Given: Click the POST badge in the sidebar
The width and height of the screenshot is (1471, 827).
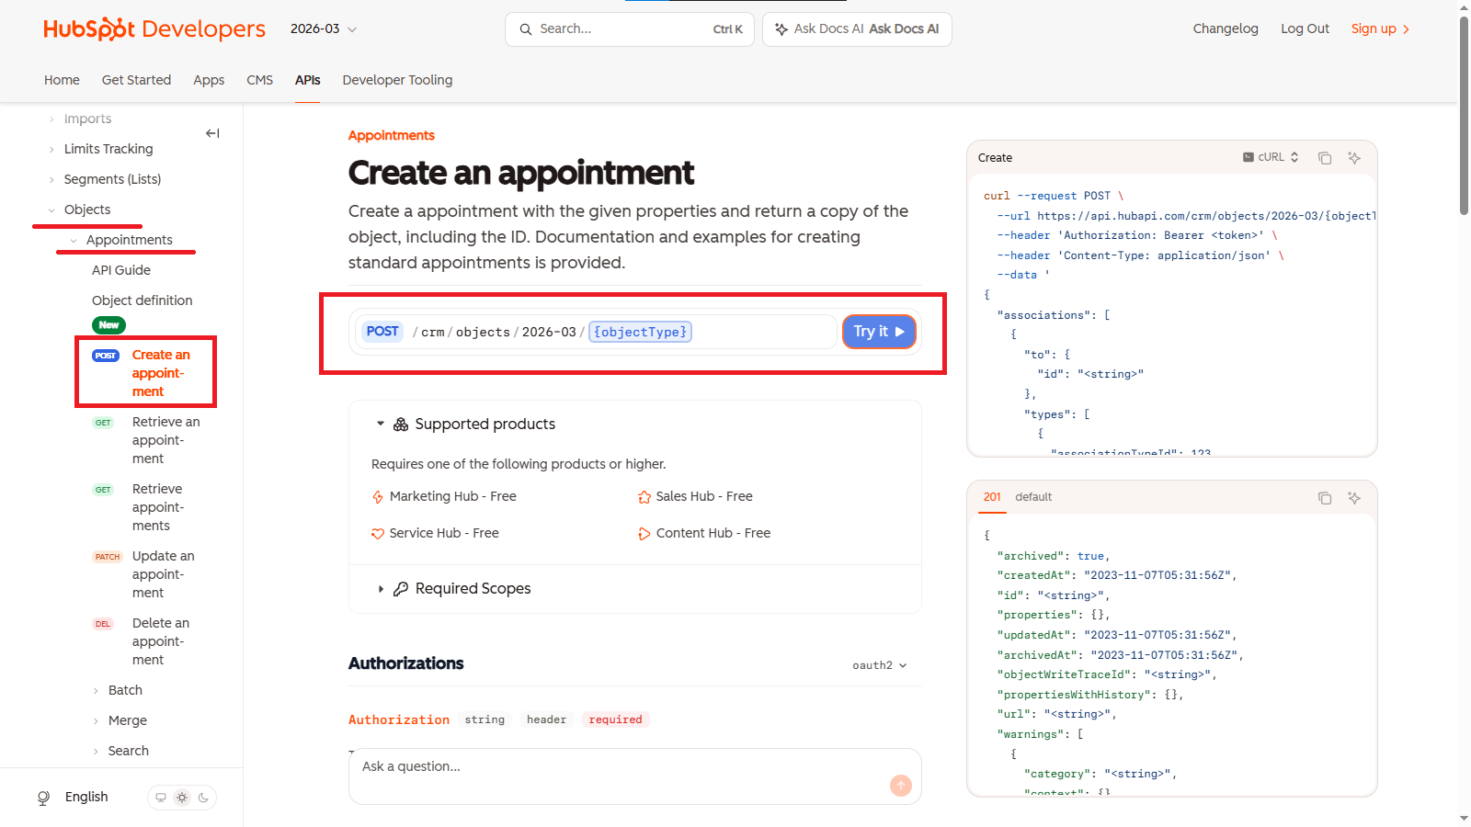Looking at the screenshot, I should tap(106, 356).
